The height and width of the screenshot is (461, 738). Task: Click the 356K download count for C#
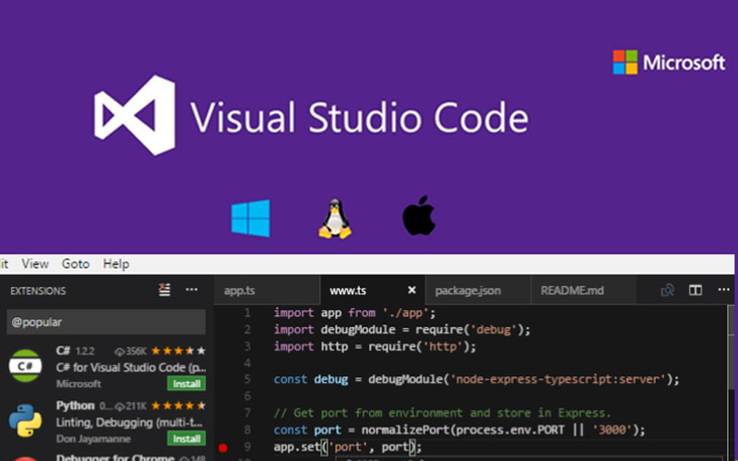click(131, 351)
